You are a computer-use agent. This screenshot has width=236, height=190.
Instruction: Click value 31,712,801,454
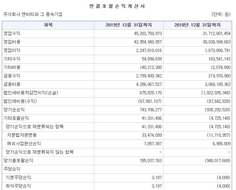click(x=217, y=33)
